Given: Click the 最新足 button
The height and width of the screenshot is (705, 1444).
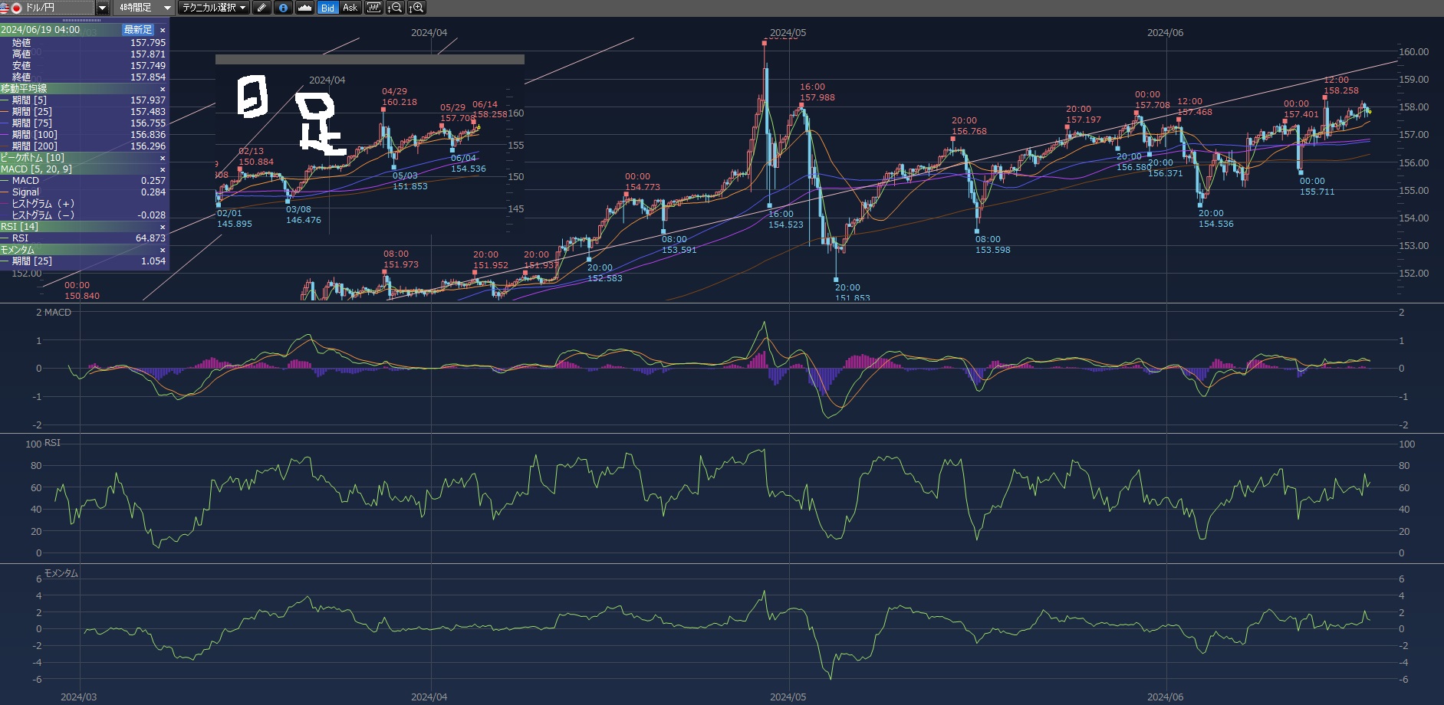Looking at the screenshot, I should (x=138, y=30).
